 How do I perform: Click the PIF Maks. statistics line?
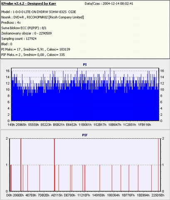click(33, 55)
